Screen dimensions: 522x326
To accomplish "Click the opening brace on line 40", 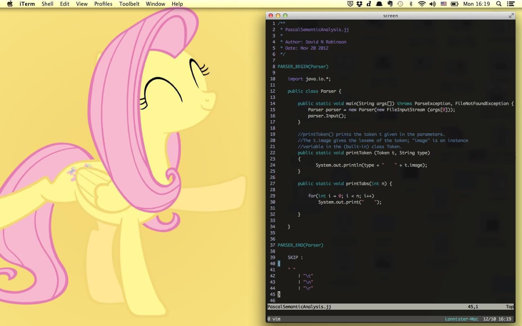I will coord(279,264).
